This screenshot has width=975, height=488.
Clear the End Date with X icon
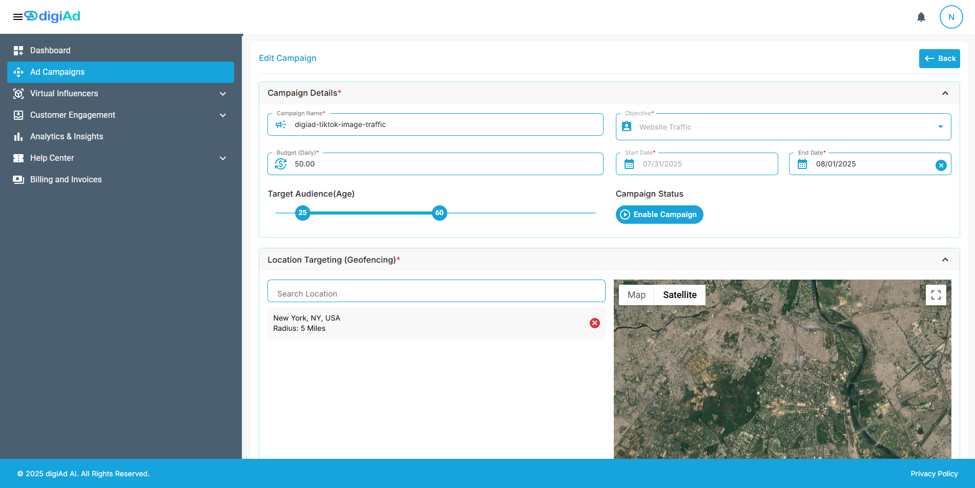(941, 165)
